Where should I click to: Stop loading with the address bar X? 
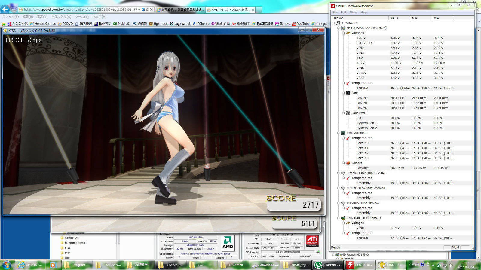click(x=151, y=10)
